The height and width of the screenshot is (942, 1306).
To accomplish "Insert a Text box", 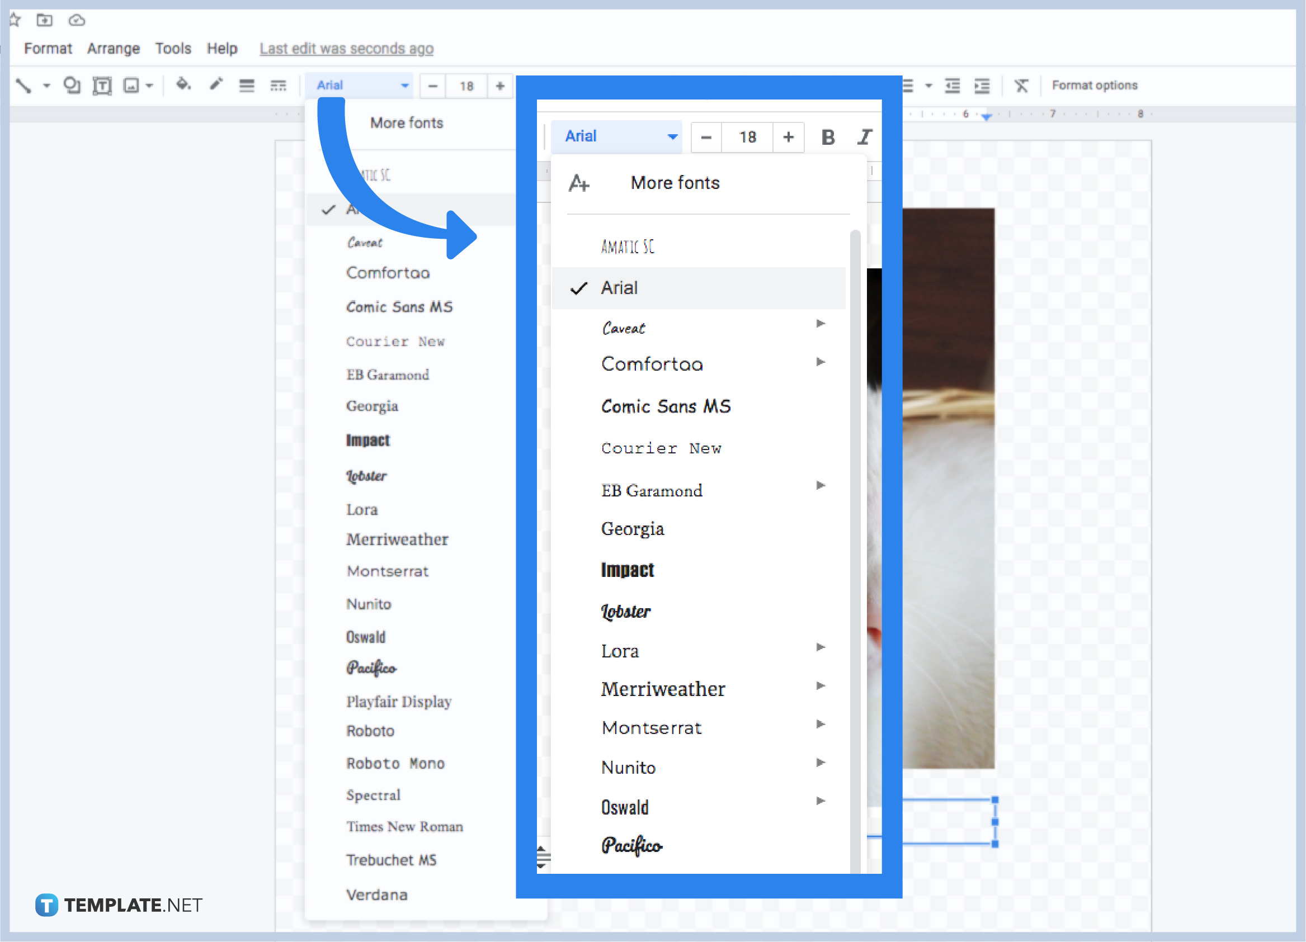I will tap(102, 85).
